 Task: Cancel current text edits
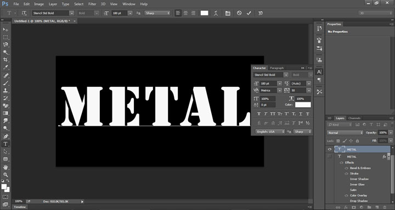[239, 13]
